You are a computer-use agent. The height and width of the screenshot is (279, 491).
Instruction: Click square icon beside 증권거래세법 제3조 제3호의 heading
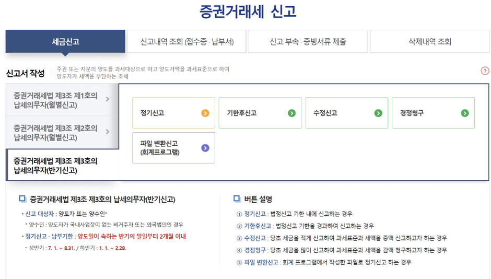point(22,199)
